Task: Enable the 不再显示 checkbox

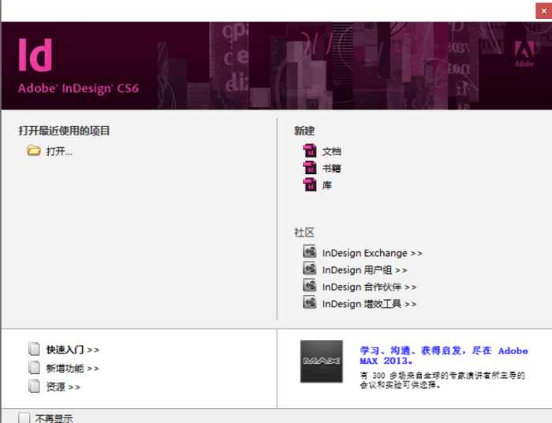Action: click(x=24, y=417)
